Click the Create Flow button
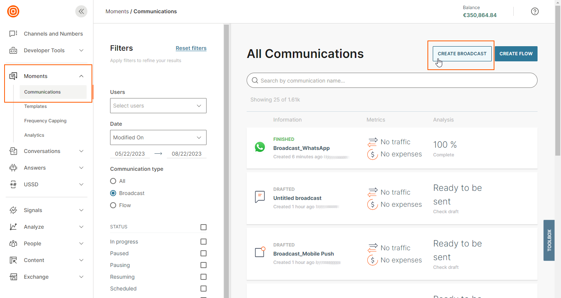This screenshot has height=298, width=561. point(516,54)
